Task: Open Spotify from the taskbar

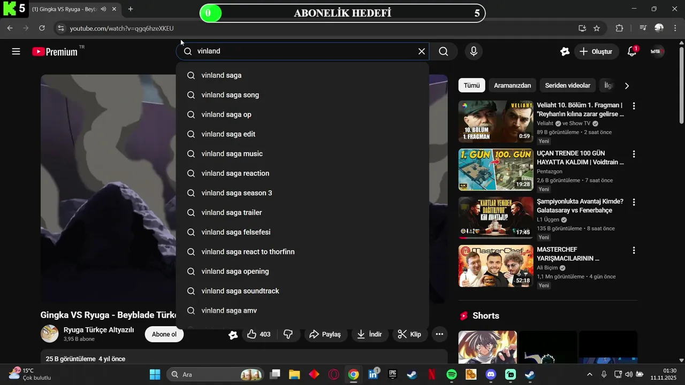Action: 451,374
